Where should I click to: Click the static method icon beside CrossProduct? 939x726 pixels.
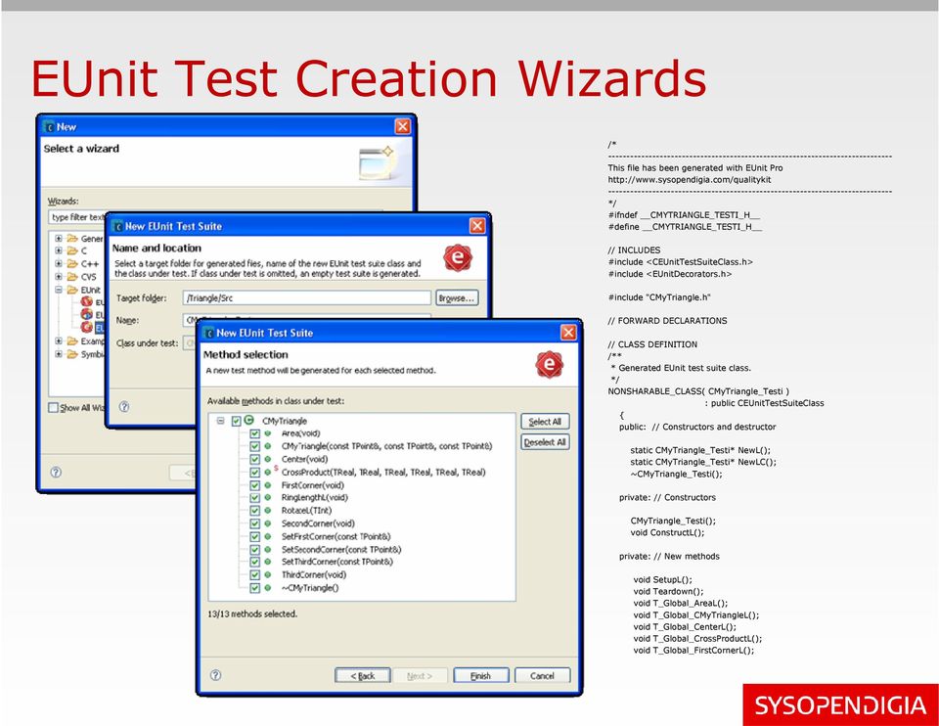pos(269,472)
